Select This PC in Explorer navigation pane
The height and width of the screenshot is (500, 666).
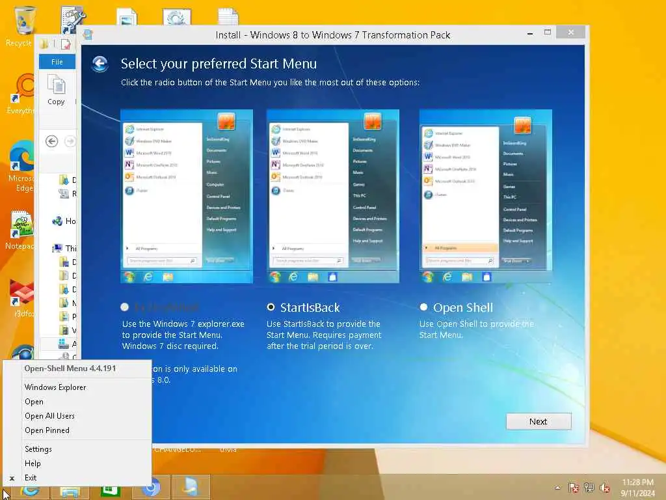tap(64, 248)
